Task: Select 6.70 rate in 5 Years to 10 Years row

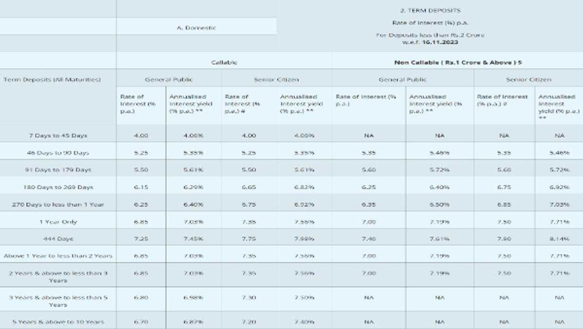Action: (141, 322)
